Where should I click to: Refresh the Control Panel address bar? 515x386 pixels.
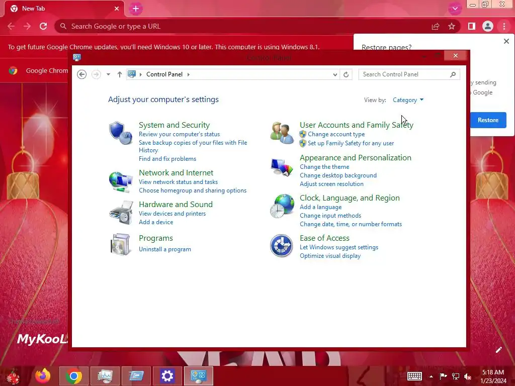(346, 74)
